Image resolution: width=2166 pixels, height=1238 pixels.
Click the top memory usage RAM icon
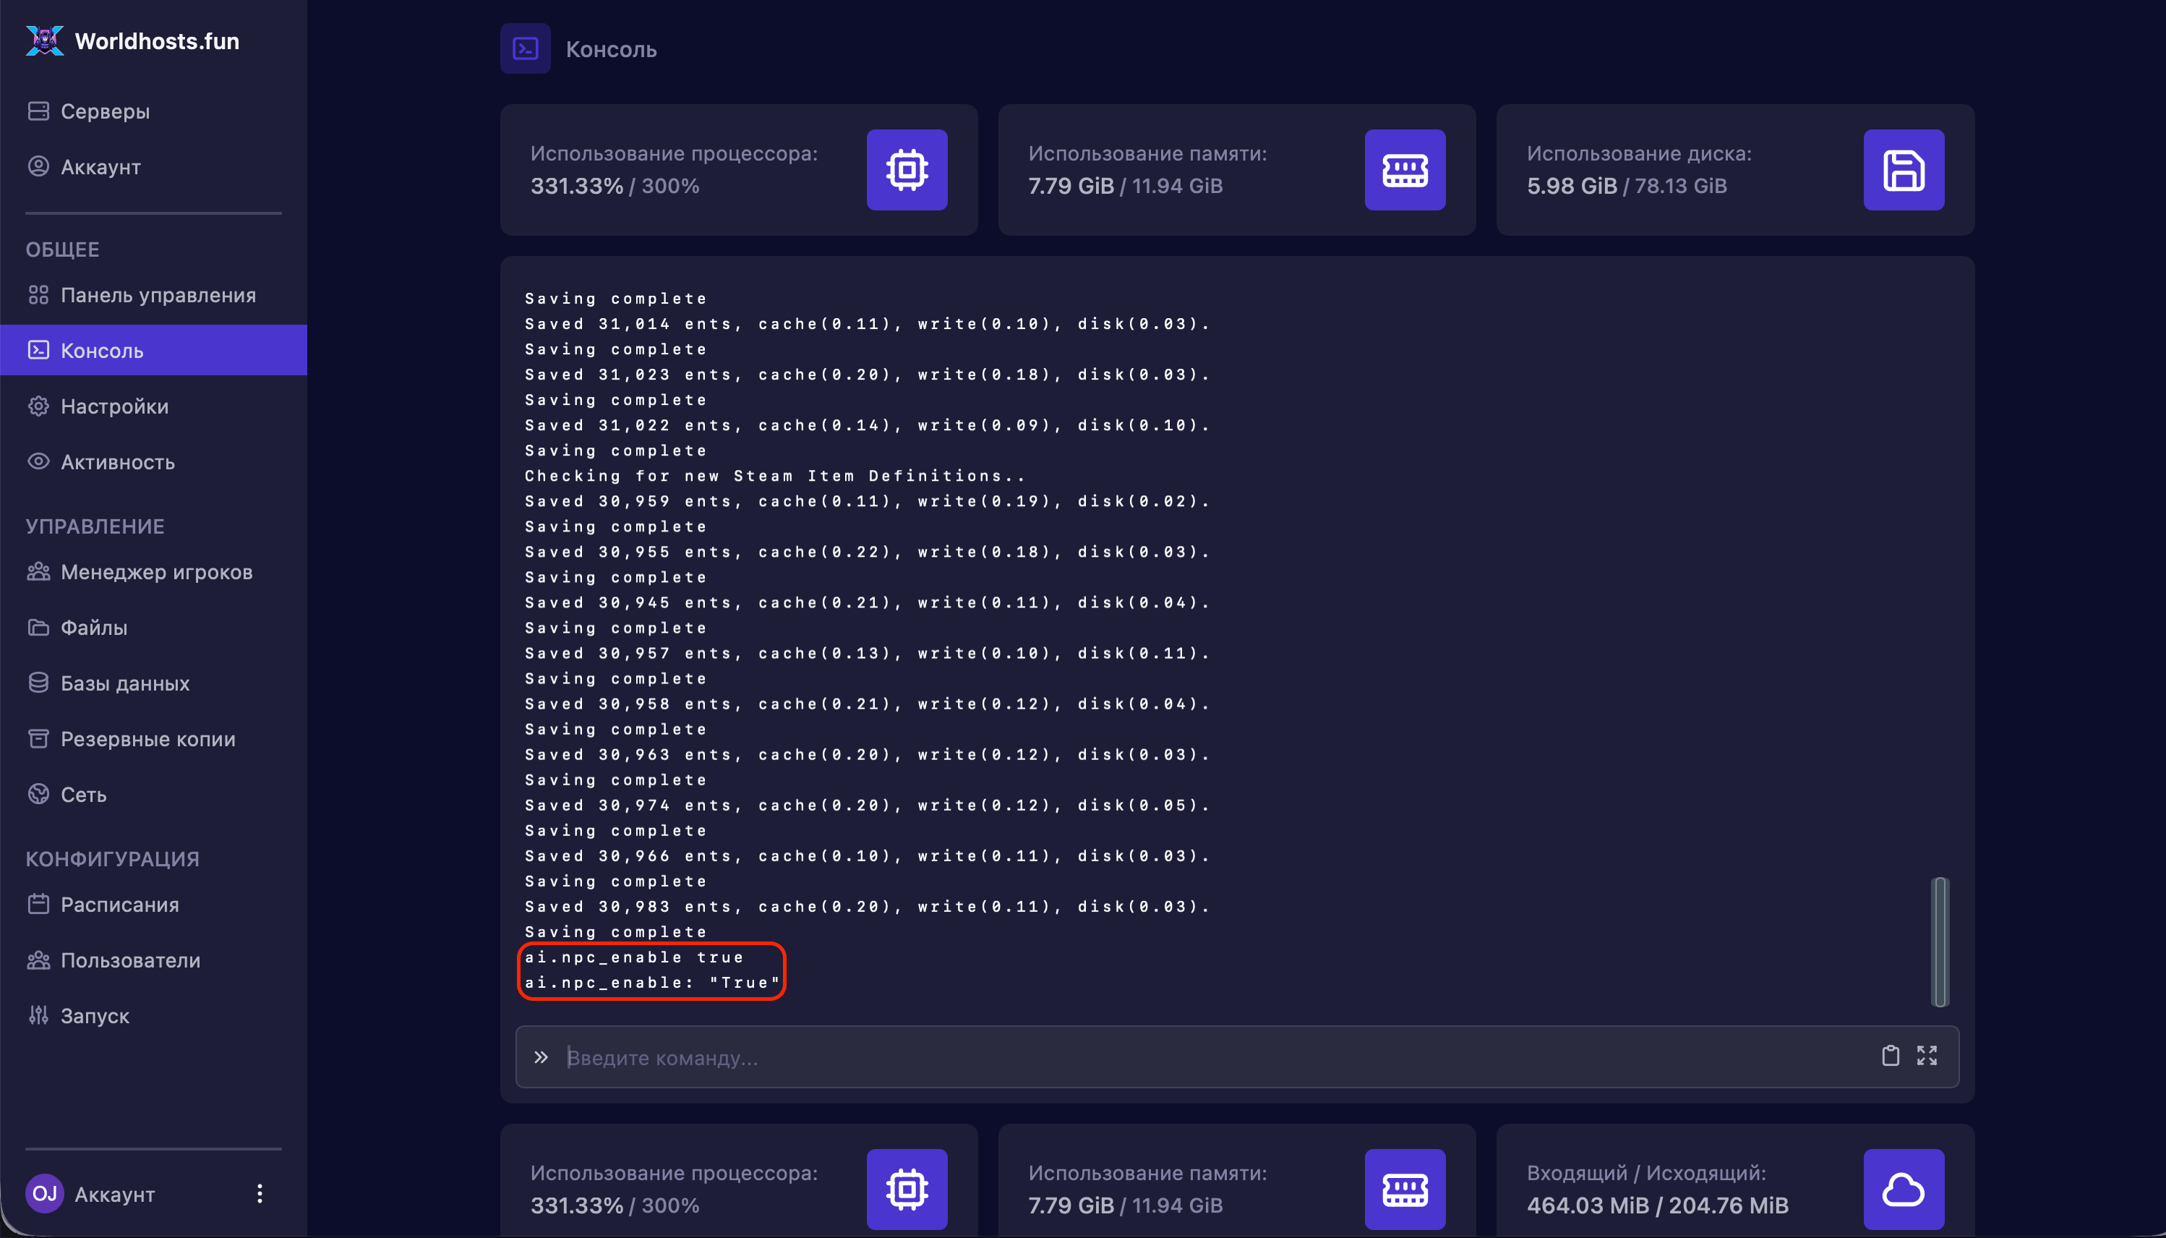tap(1405, 169)
